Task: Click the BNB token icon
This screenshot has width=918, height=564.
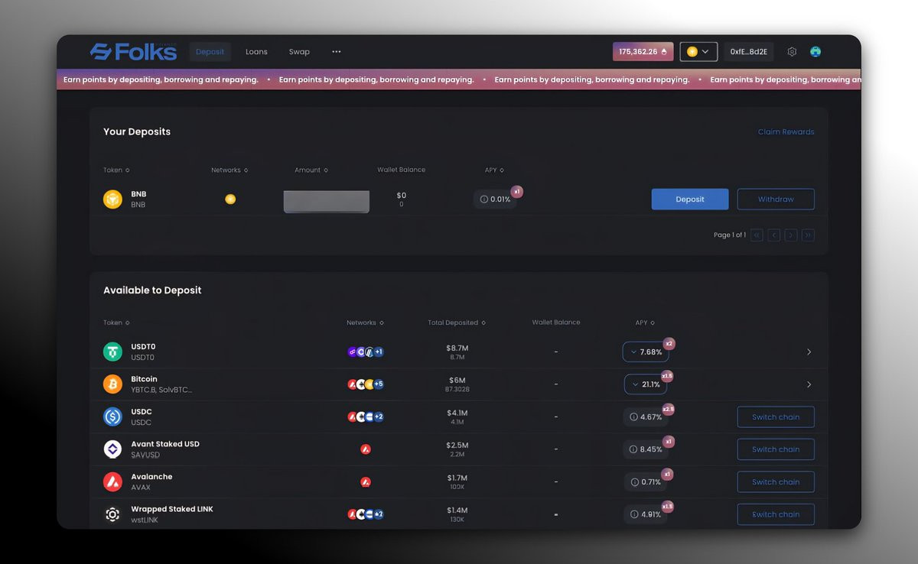Action: [112, 199]
